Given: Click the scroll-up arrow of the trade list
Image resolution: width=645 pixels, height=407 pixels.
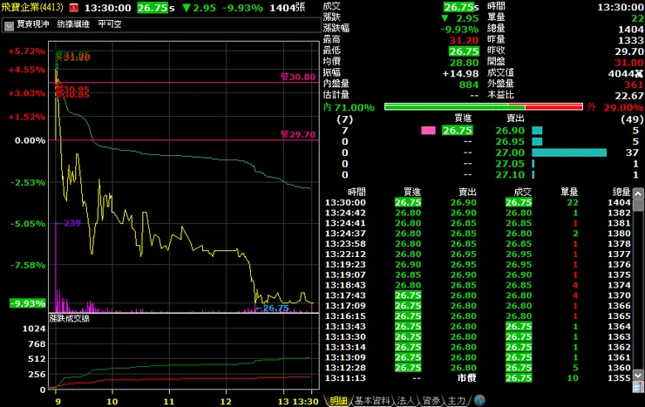Looking at the screenshot, I should click(x=638, y=193).
